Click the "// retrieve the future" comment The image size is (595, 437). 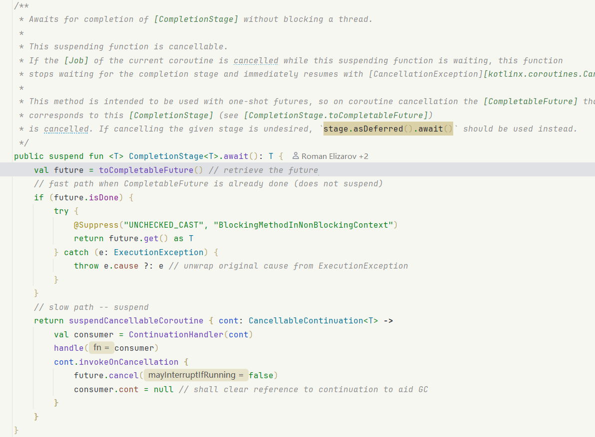264,170
